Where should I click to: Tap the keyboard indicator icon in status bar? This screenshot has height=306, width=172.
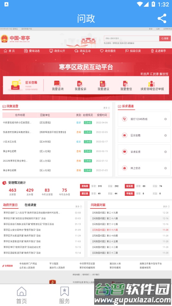click(6, 4)
